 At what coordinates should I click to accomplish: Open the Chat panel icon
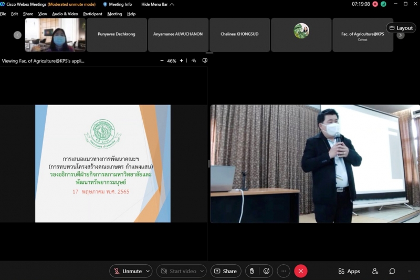pyautogui.click(x=392, y=271)
